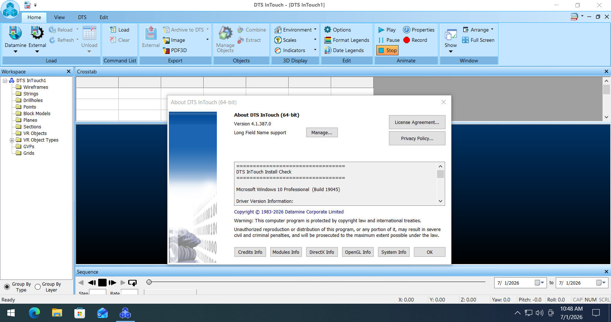This screenshot has width=611, height=322.
Task: Expand the Show window dropdown
Action: coord(451,51)
